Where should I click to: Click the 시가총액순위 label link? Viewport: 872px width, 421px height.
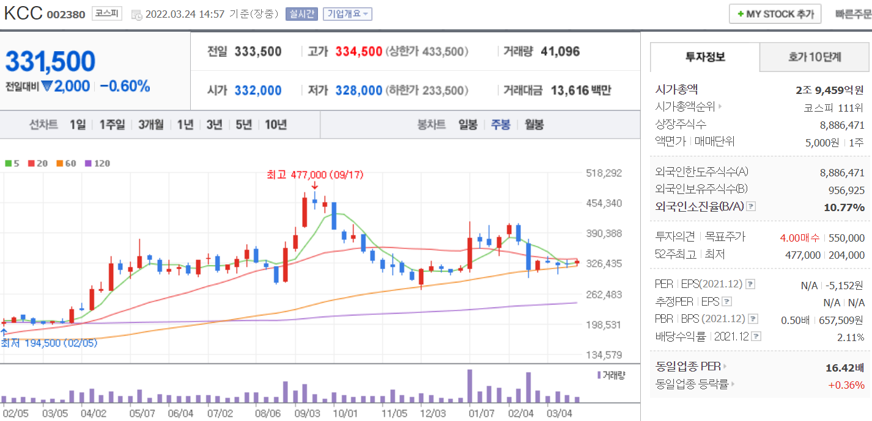[685, 107]
